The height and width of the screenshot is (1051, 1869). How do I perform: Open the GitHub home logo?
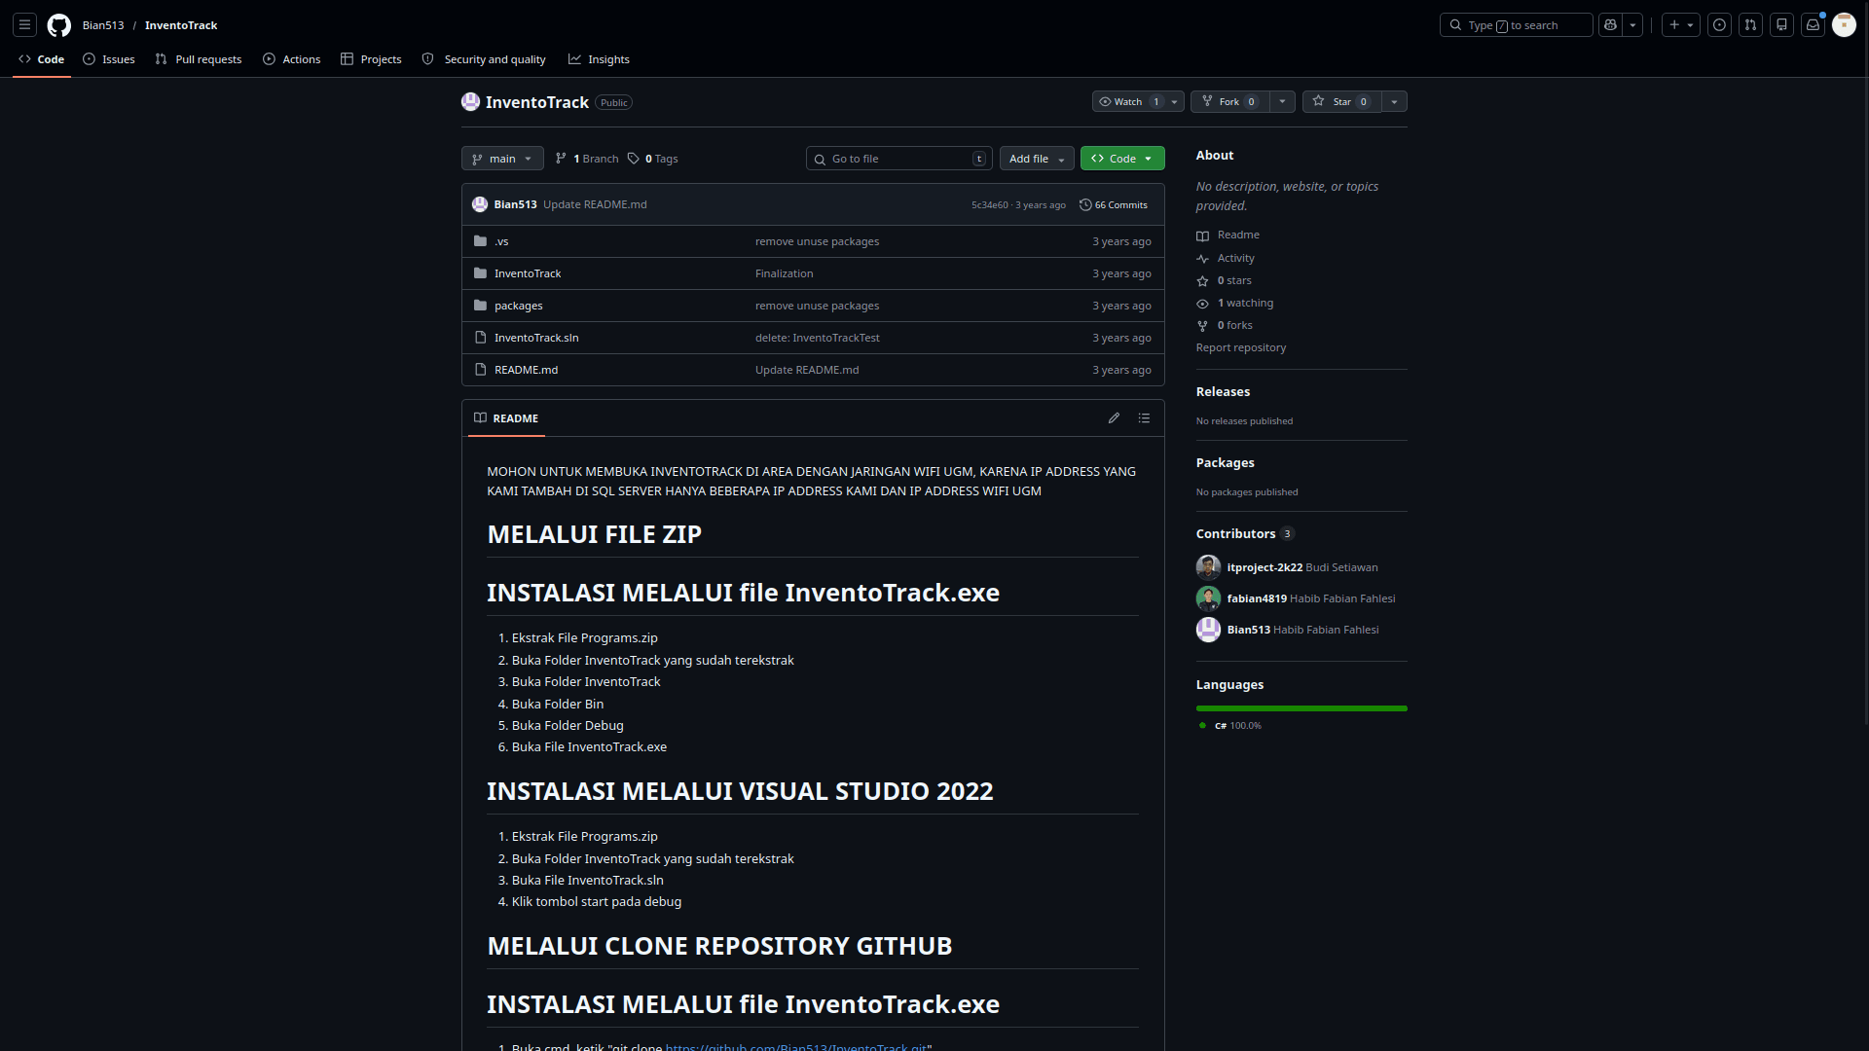pos(59,25)
